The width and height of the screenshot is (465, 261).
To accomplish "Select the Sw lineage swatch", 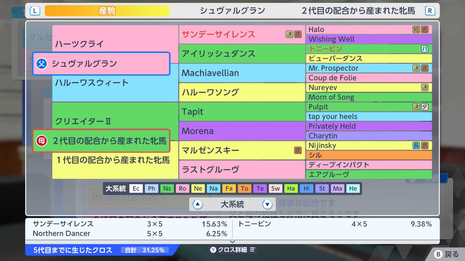I will pos(275,188).
